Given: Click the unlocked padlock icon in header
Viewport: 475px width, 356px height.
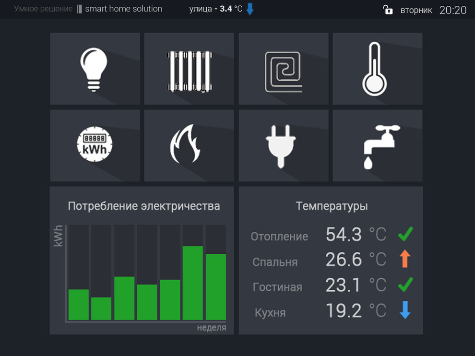Looking at the screenshot, I should [x=388, y=10].
